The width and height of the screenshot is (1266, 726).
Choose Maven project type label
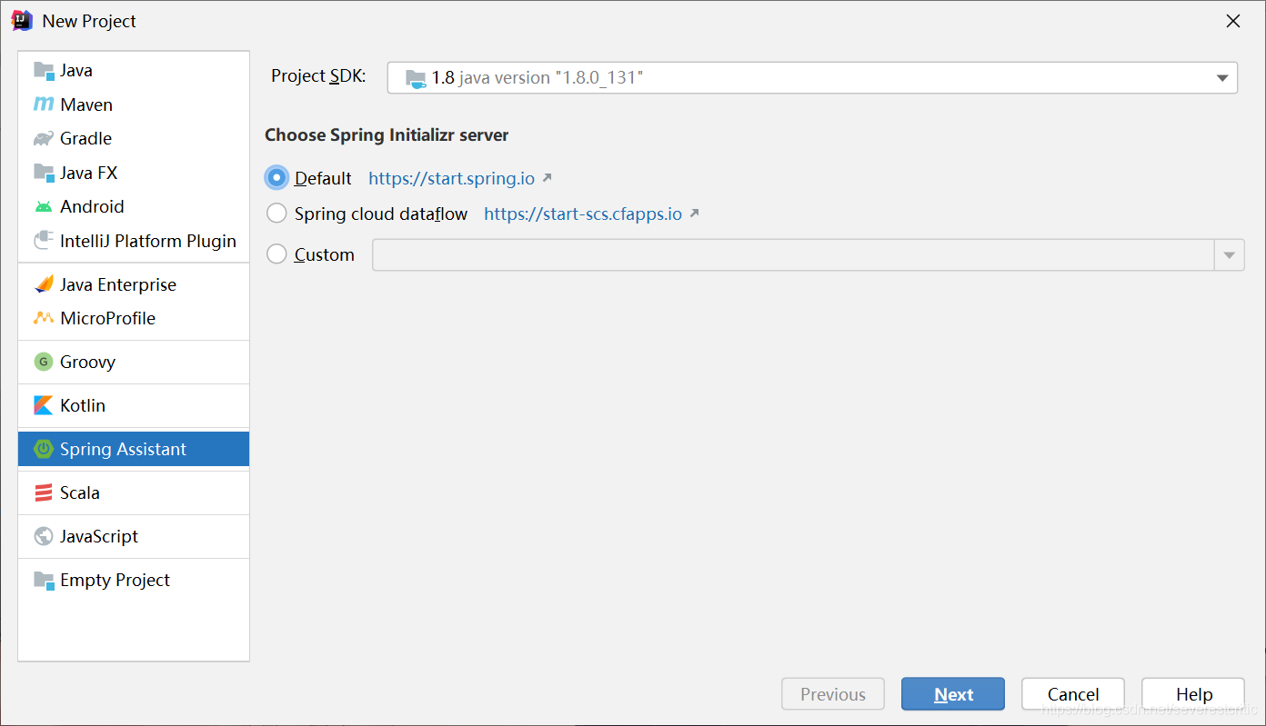(86, 104)
